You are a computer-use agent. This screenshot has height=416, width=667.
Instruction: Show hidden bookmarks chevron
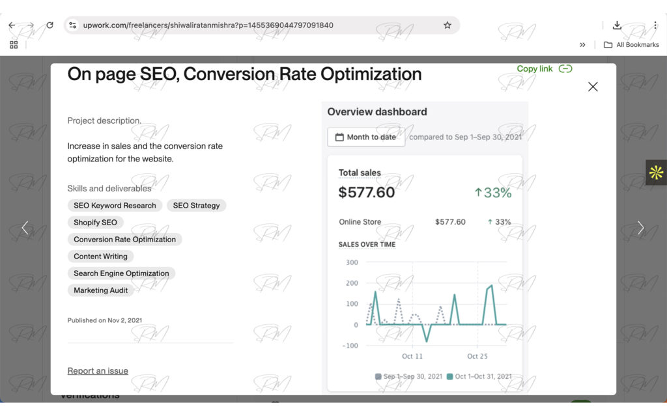(582, 45)
